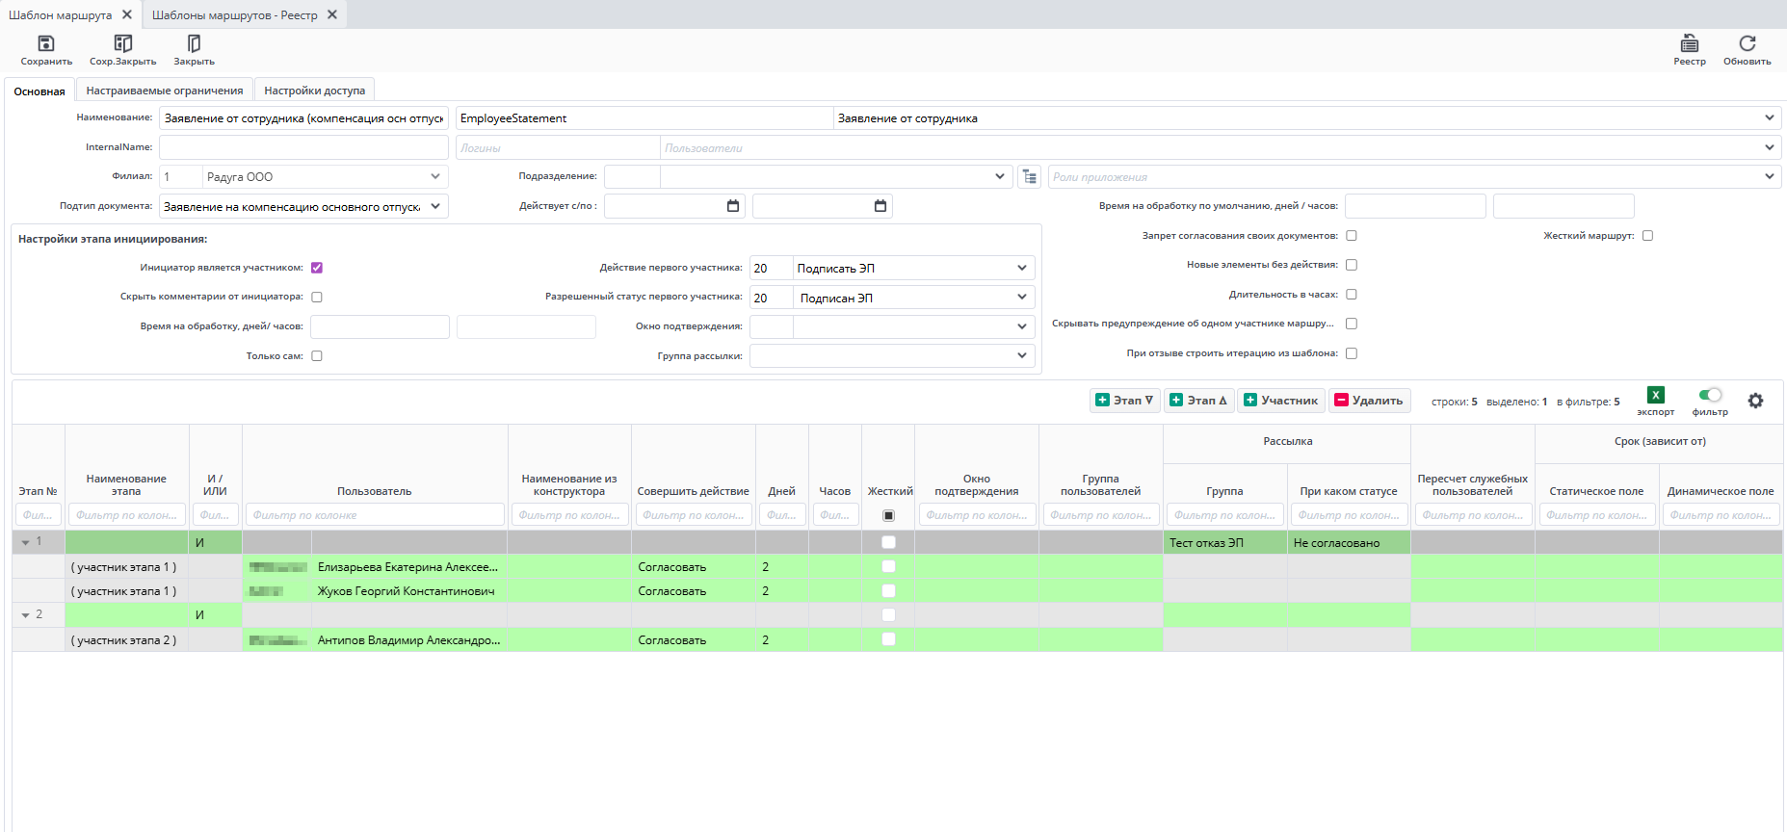Viewport: 1787px width, 832px height.
Task: Toggle the фильтр switch off
Action: [1710, 395]
